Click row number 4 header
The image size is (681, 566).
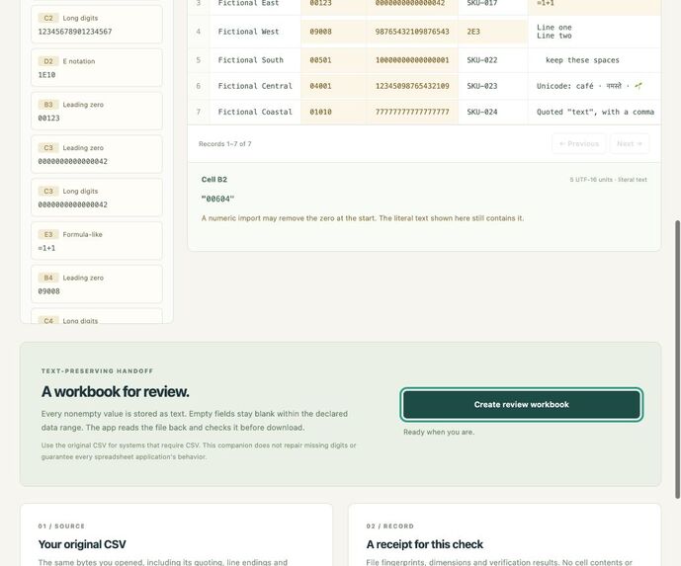pyautogui.click(x=199, y=32)
